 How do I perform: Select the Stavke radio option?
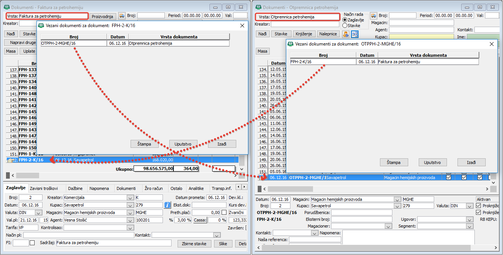pos(345,26)
